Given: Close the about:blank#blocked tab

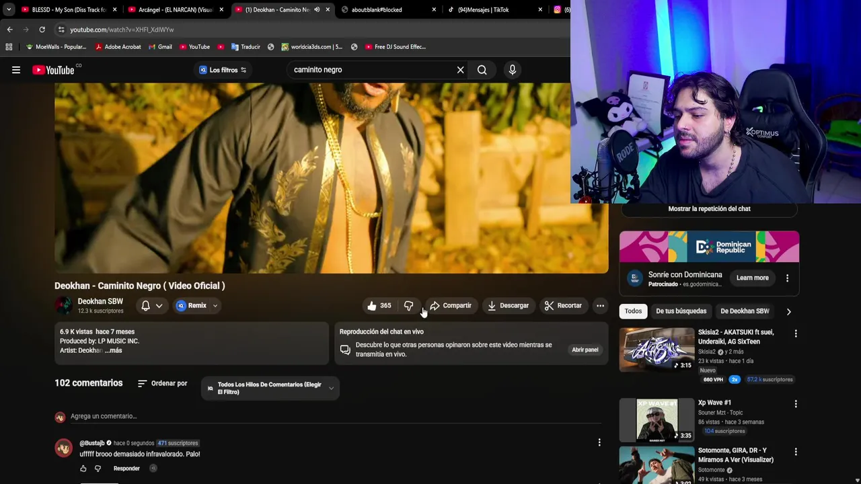Looking at the screenshot, I should click(434, 9).
